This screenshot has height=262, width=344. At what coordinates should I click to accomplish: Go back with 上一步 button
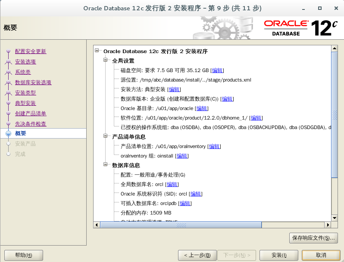(197, 255)
